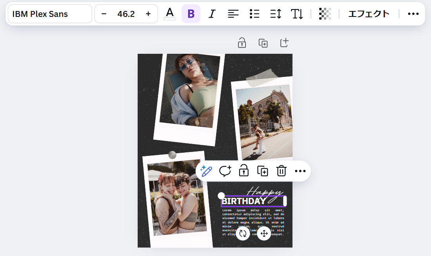This screenshot has height=256, width=431.
Task: Open more options in floating toolbar
Action: click(300, 171)
